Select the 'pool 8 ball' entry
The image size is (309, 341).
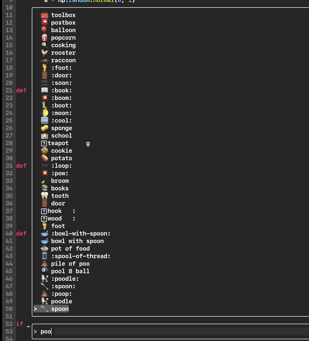(x=70, y=271)
